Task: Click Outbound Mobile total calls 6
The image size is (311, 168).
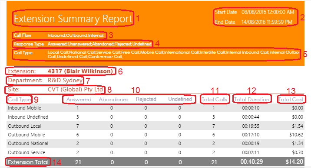Action: tap(214, 135)
